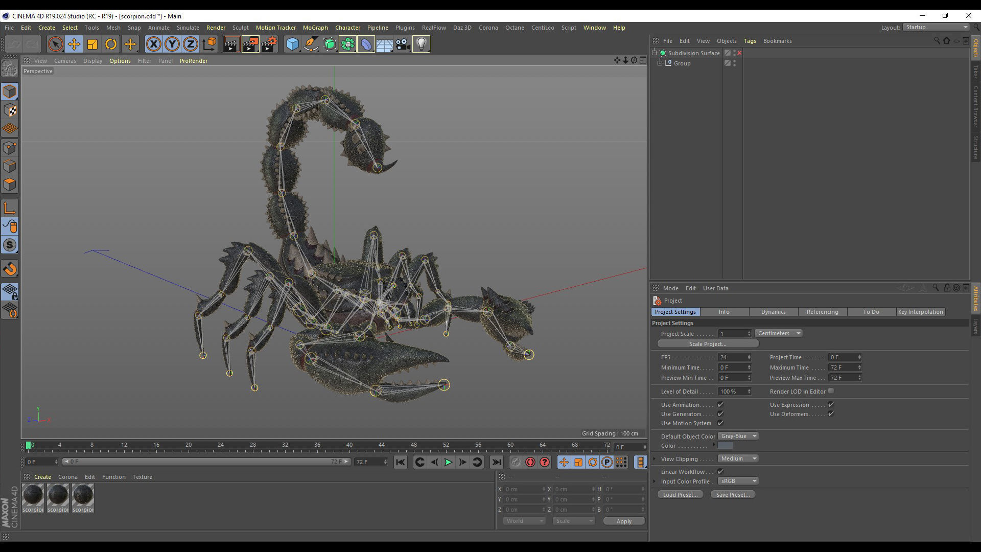Image resolution: width=981 pixels, height=552 pixels.
Task: Open the Spline Pen tool
Action: click(311, 44)
